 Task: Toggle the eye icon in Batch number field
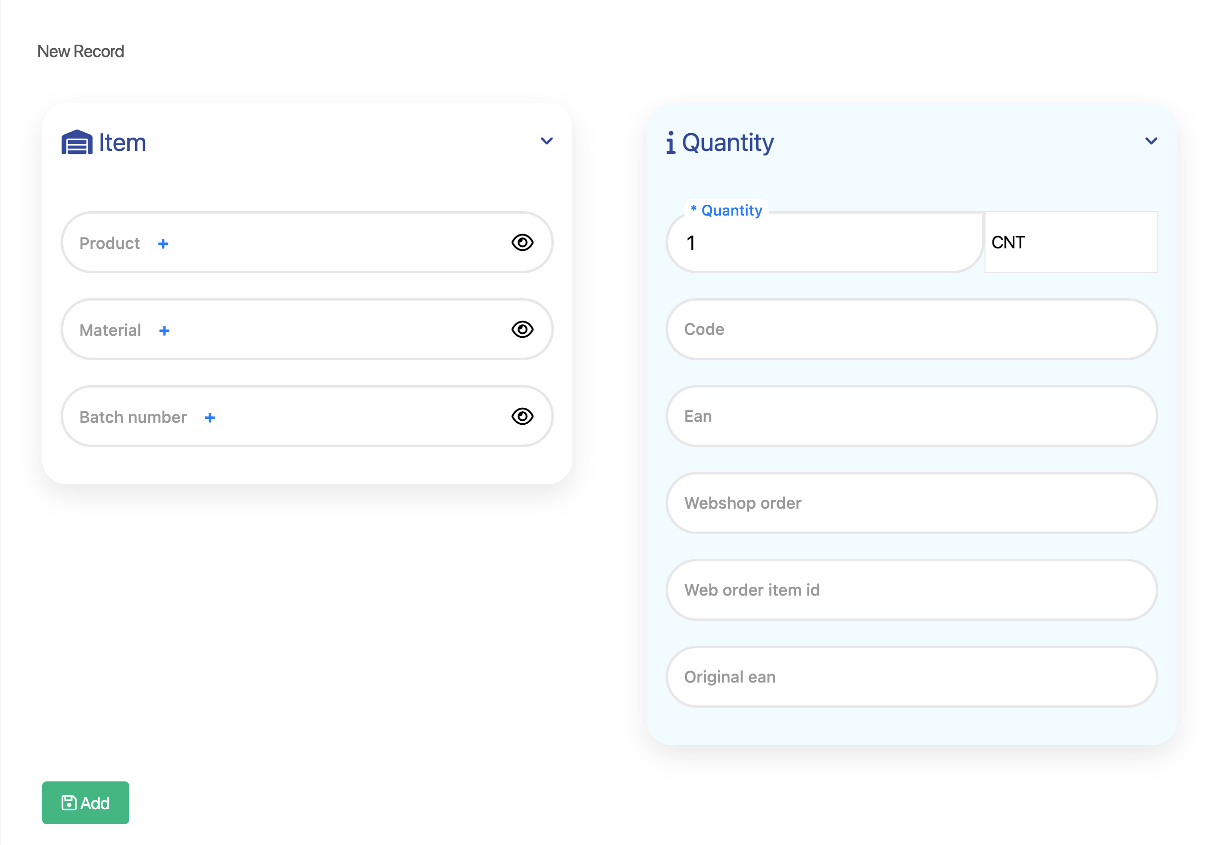pos(522,416)
